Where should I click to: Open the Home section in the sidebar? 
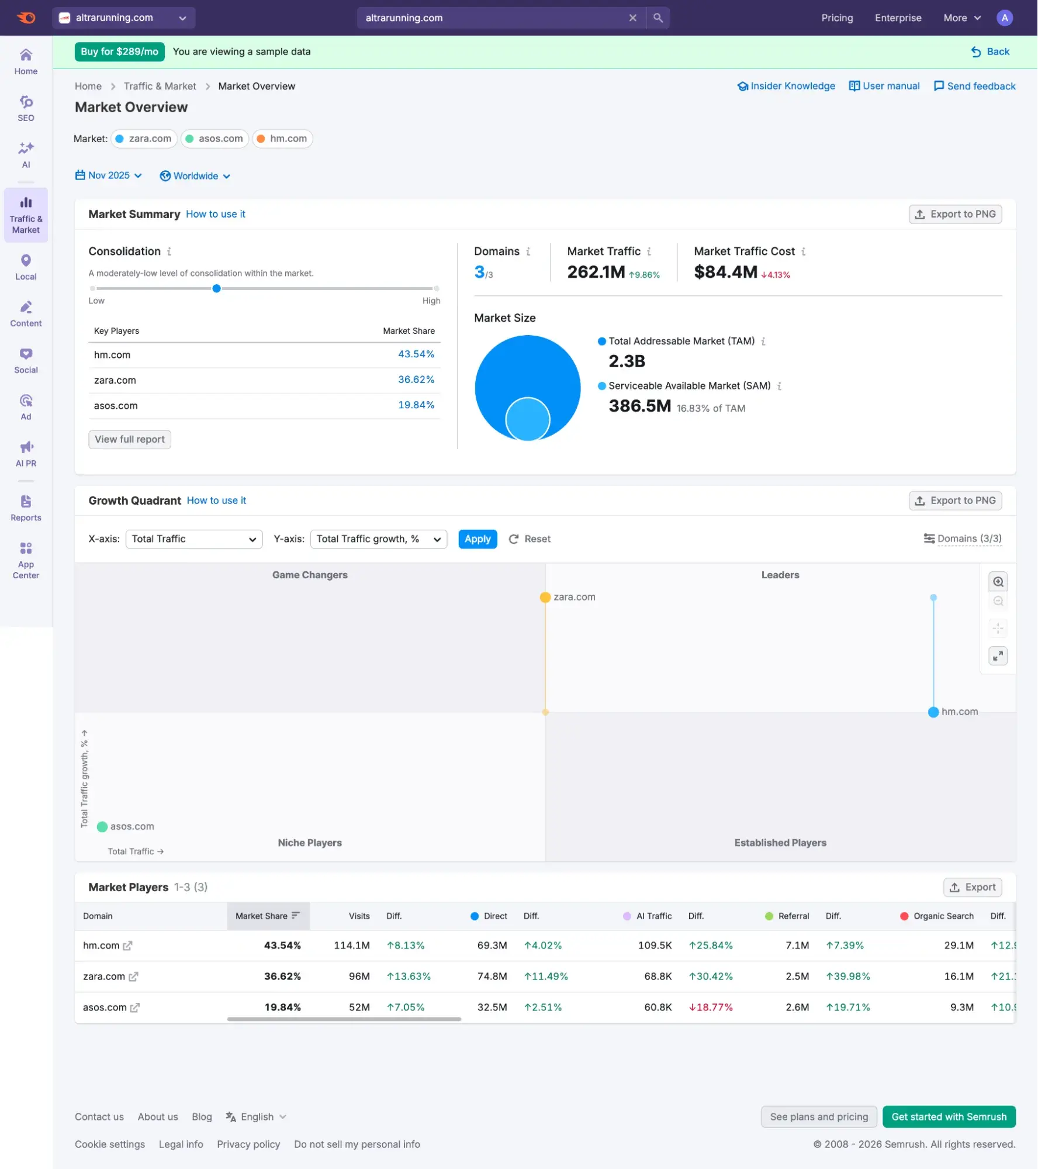tap(26, 60)
